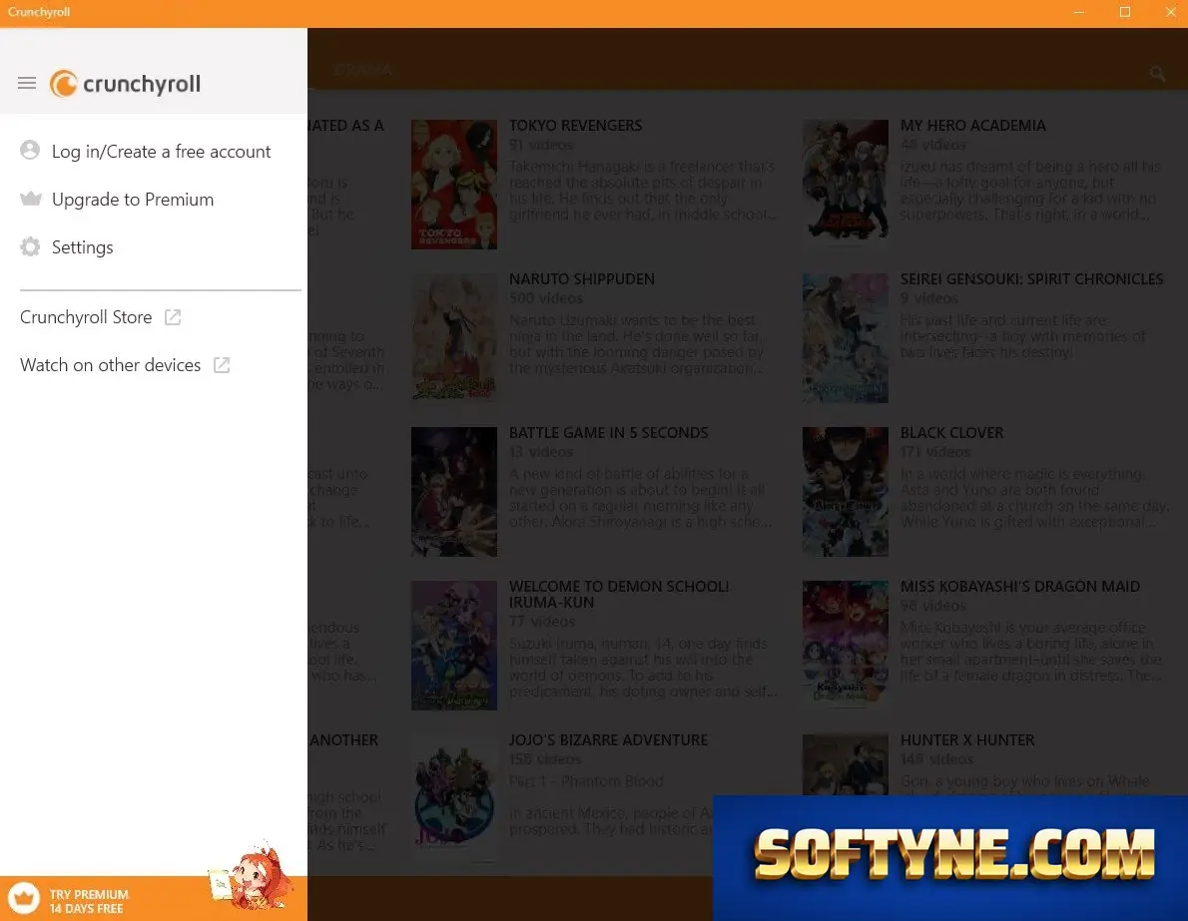The image size is (1188, 921).
Task: Click Try Premium 14 Days Free banner
Action: [x=154, y=899]
